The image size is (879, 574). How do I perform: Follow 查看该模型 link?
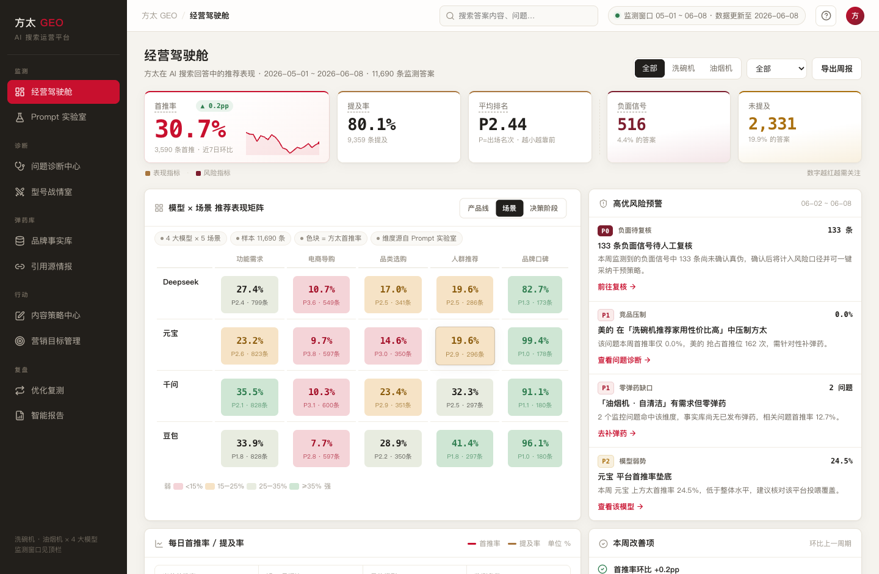620,507
